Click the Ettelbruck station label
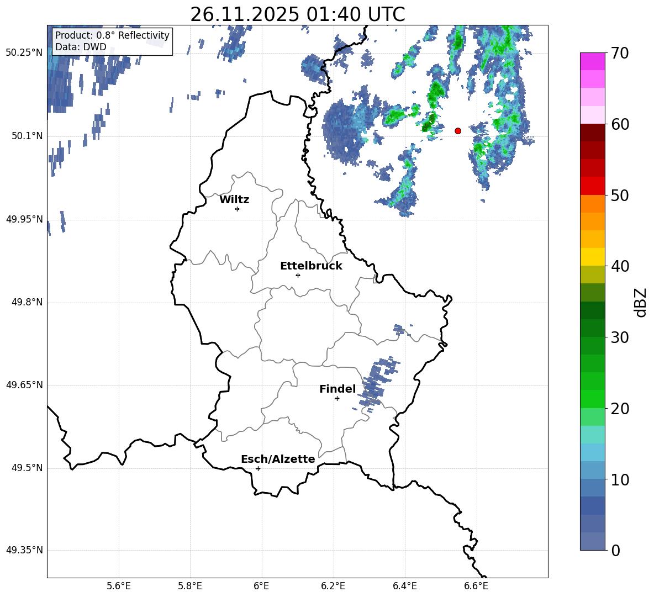 tap(311, 266)
